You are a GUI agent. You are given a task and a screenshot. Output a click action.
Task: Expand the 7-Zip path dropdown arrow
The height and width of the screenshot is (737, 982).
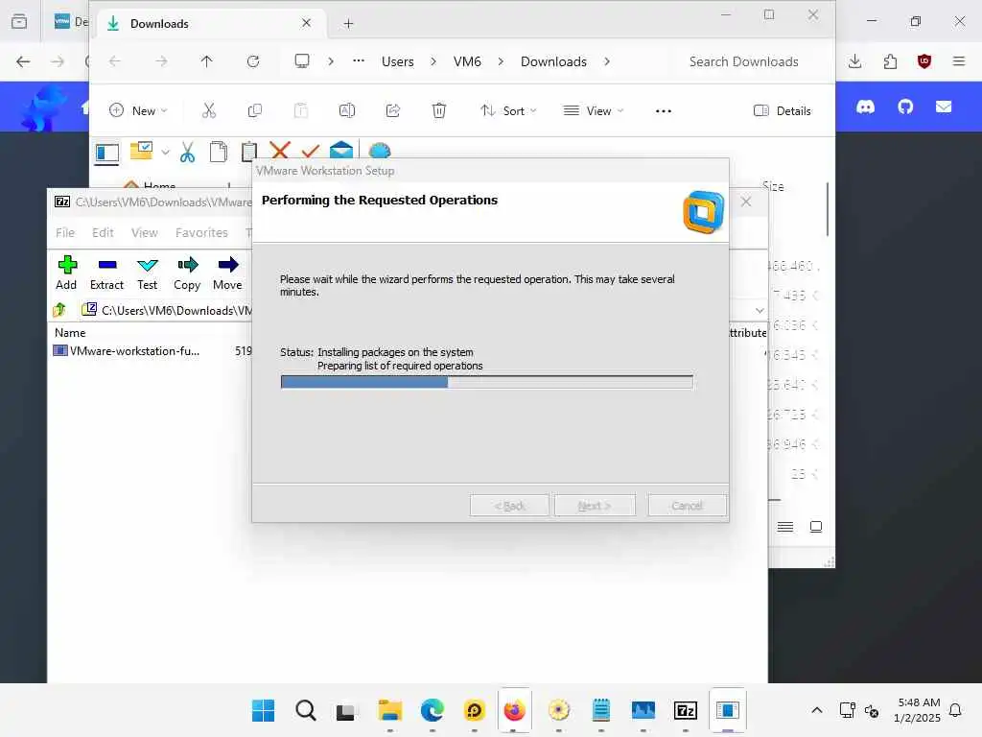760,311
